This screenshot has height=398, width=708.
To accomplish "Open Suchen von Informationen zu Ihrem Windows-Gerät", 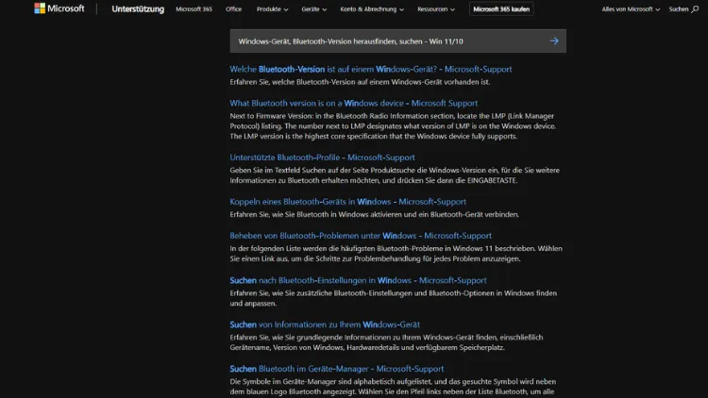I will (325, 324).
